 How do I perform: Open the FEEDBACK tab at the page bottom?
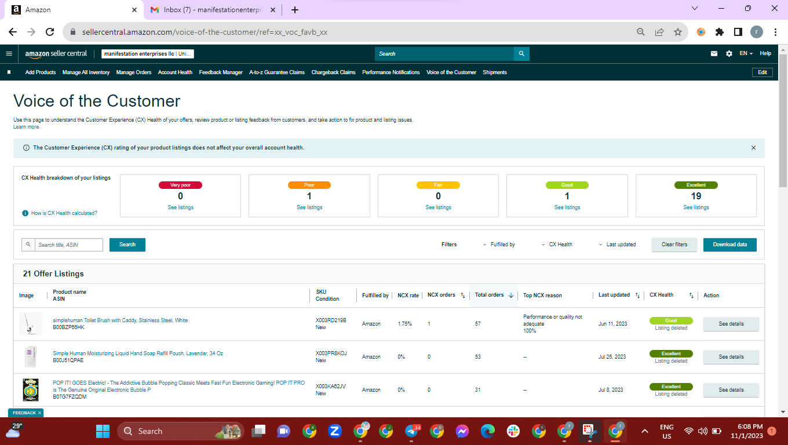click(25, 413)
